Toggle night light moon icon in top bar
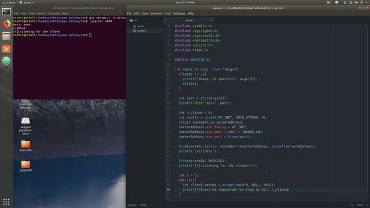 (345, 2)
